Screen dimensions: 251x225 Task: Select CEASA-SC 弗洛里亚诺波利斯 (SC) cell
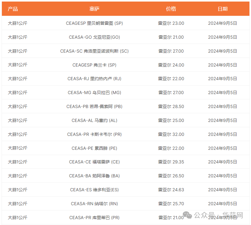tap(94, 51)
